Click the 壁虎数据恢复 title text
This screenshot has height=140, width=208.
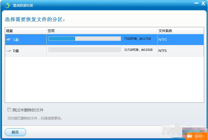[x=23, y=6]
